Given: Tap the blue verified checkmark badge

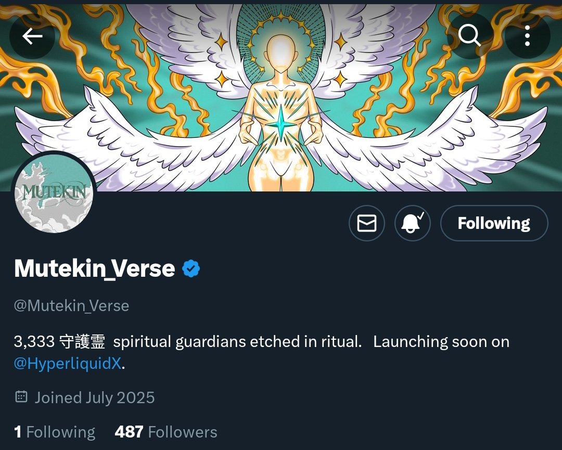Looking at the screenshot, I should pyautogui.click(x=191, y=269).
